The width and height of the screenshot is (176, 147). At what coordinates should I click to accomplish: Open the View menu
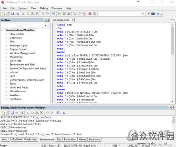pyautogui.click(x=34, y=8)
